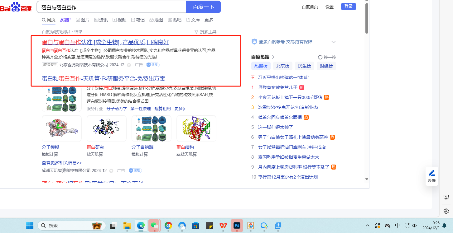
Task: Expand the 登录百度帐号 login panel chevron
Action: pyautogui.click(x=333, y=42)
